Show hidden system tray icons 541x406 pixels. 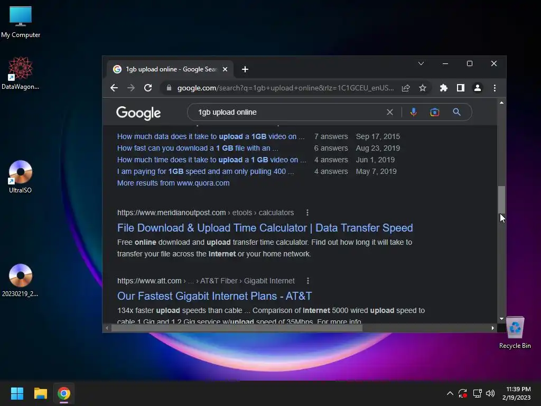450,393
